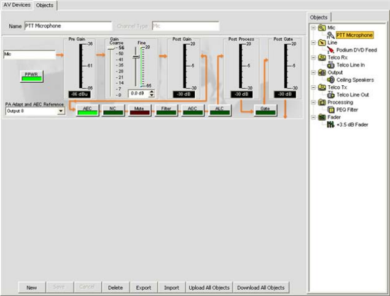
Task: Select the Telco Line Out icon
Action: click(x=330, y=94)
